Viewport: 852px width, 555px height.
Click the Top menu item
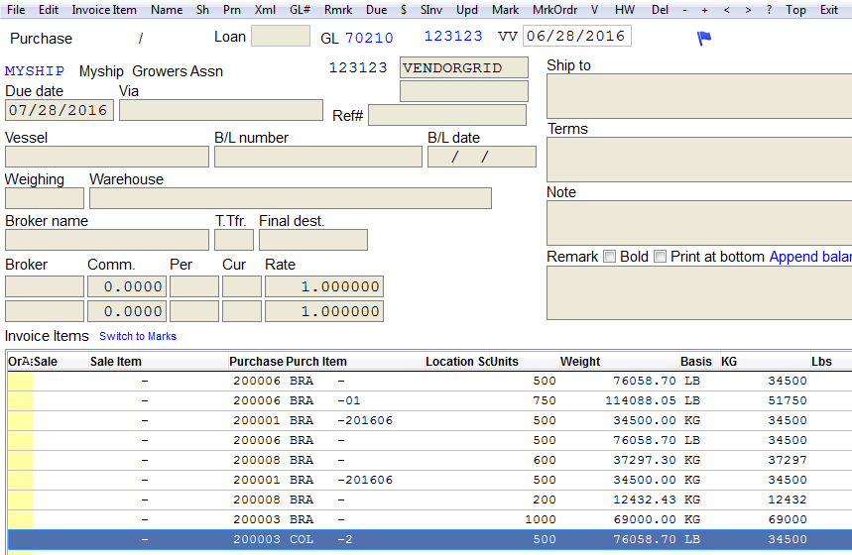coord(795,10)
